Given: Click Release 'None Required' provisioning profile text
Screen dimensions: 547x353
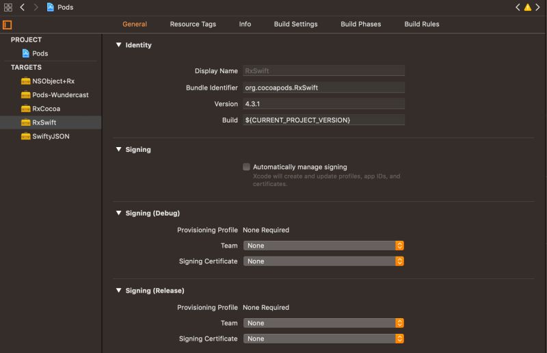Looking at the screenshot, I should 266,308.
